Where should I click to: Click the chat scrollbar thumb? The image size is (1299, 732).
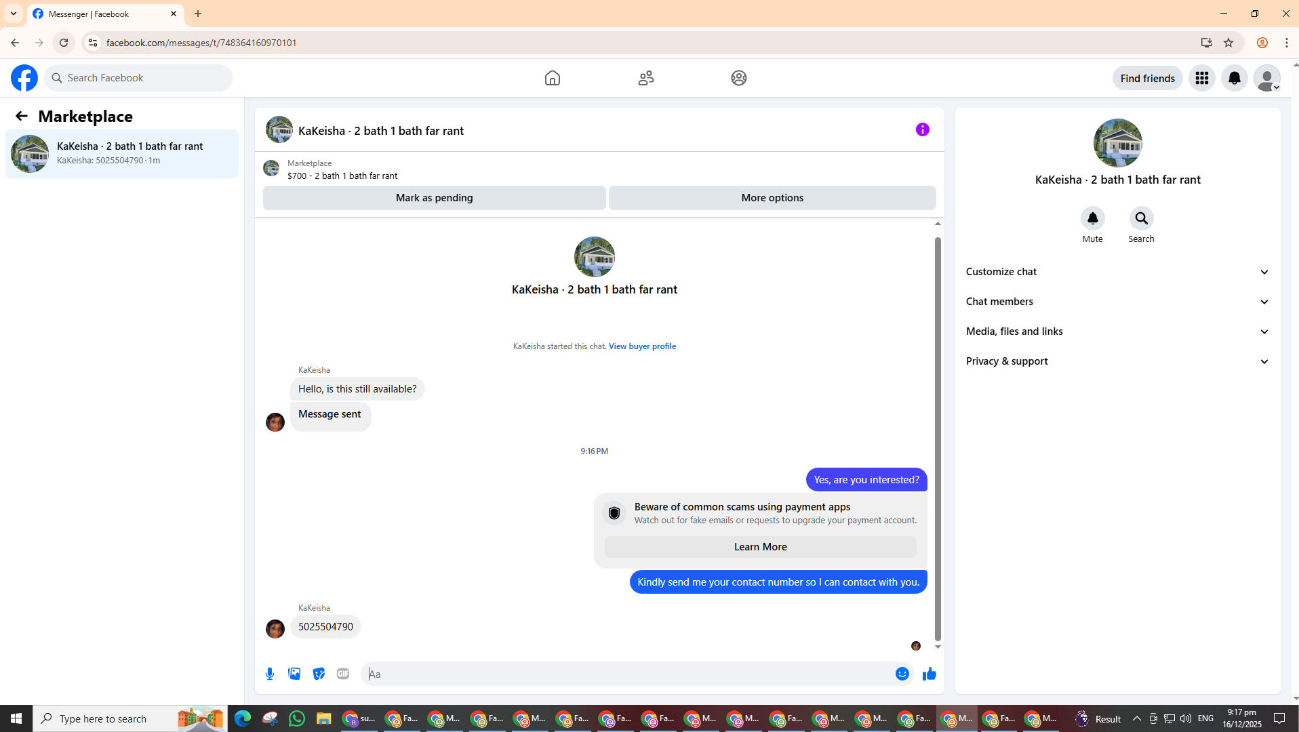tap(938, 439)
